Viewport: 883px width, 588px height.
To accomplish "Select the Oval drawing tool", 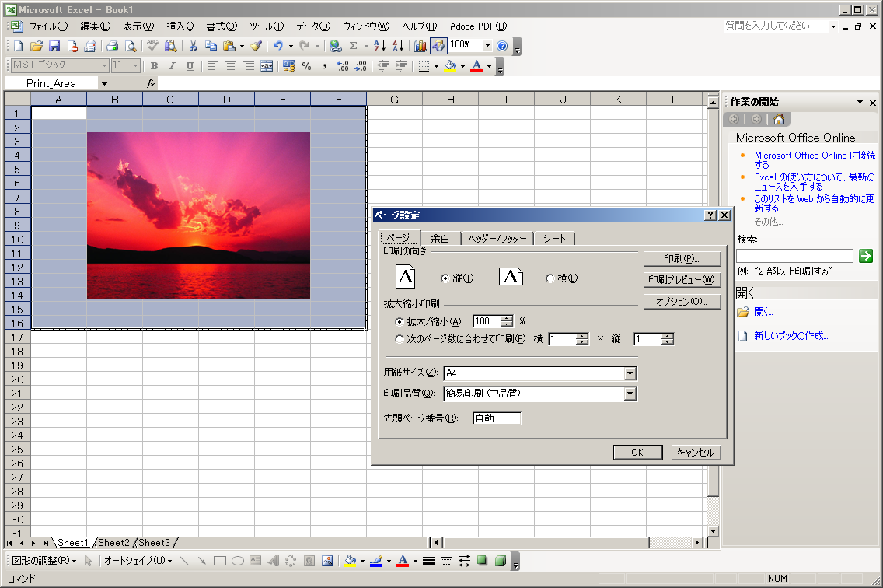I will click(x=238, y=561).
